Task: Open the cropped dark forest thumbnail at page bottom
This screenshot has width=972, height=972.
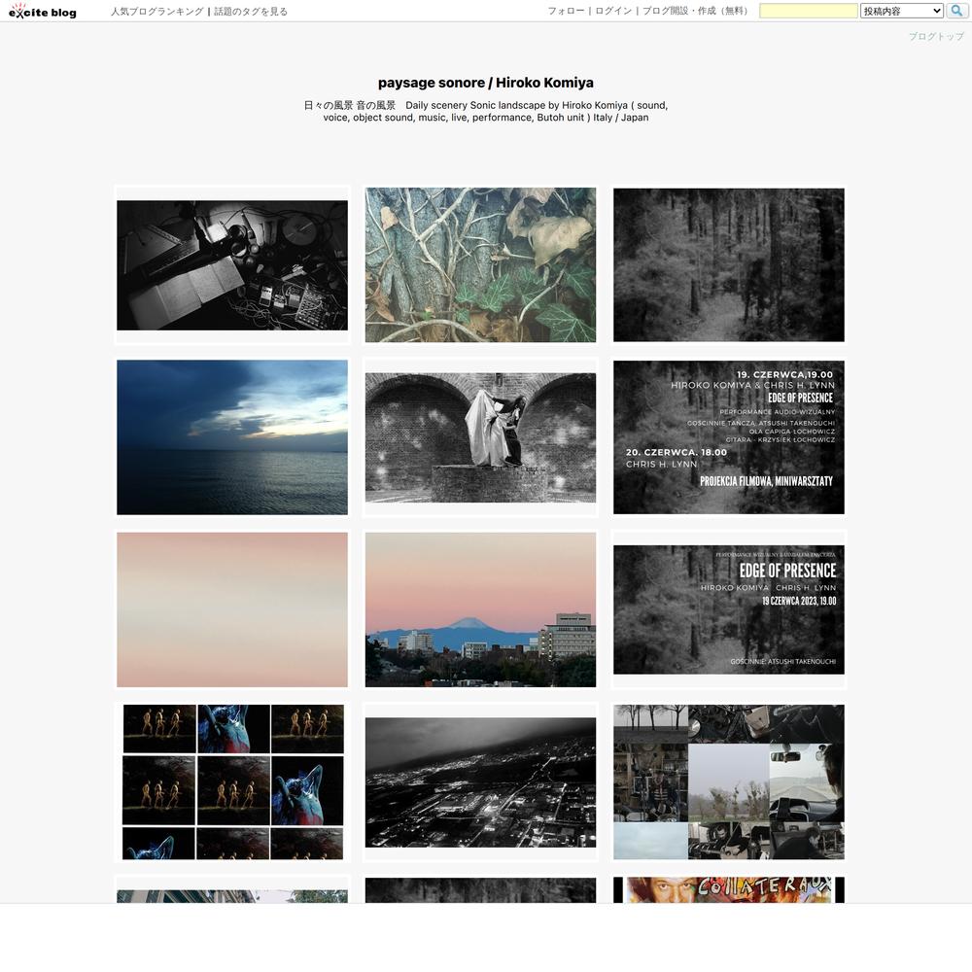Action: click(480, 890)
